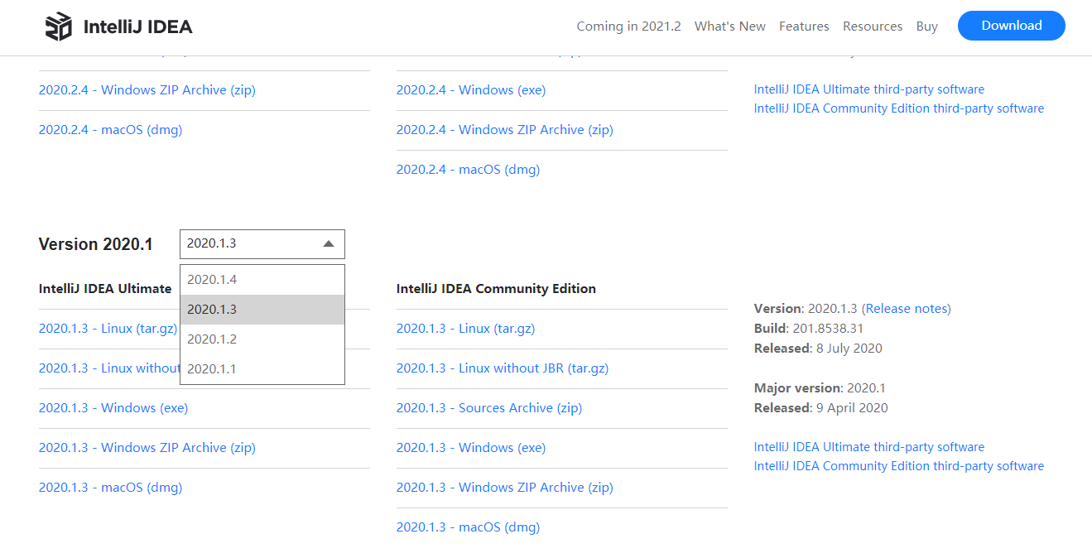Download Ultimate 2020.1.3 Linux (tar.gz)
Viewport: 1092px width, 558px height.
pyautogui.click(x=108, y=329)
